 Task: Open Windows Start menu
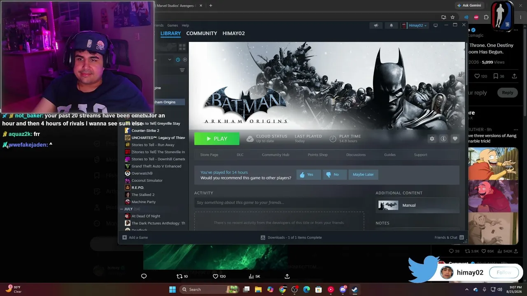pyautogui.click(x=173, y=289)
